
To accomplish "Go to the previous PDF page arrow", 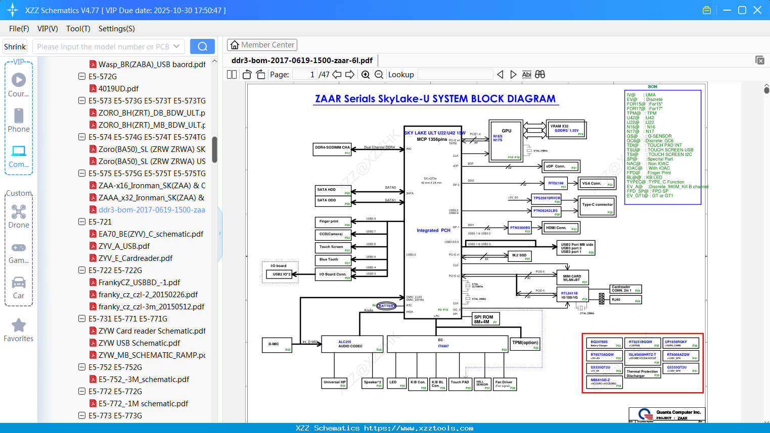I will pos(337,75).
